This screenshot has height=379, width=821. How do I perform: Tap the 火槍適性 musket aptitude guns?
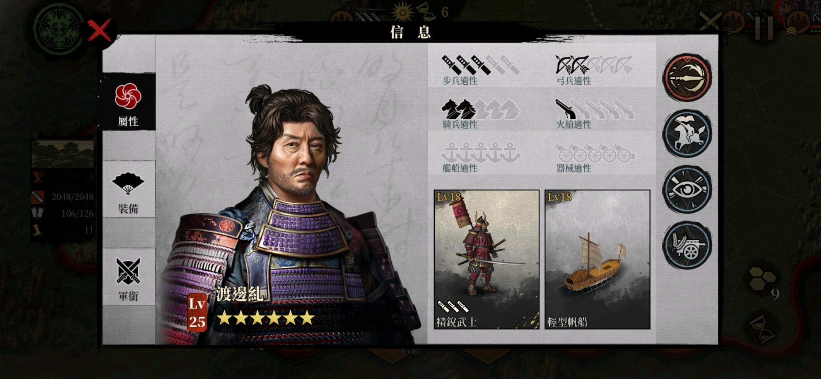tap(595, 109)
